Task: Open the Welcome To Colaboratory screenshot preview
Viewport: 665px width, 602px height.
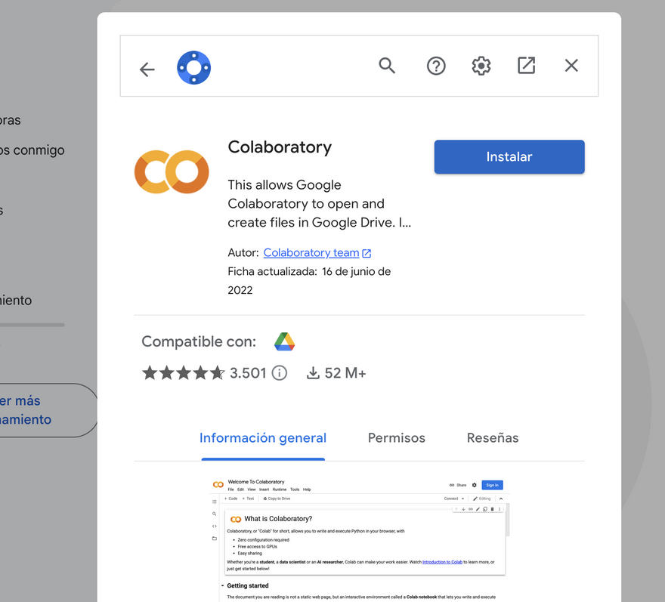Action: [x=359, y=539]
